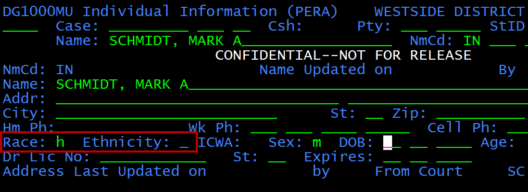Click the Name Updated on label
528x192 pixels.
point(325,70)
